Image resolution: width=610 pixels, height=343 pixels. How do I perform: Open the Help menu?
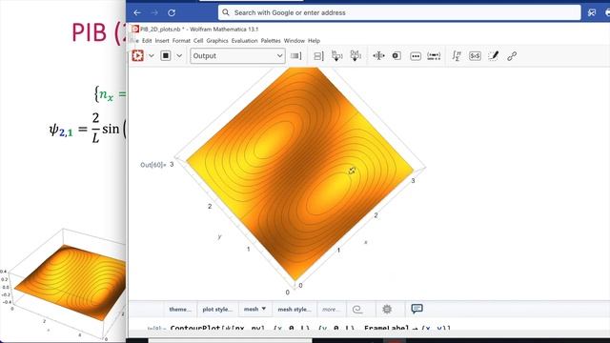point(314,40)
